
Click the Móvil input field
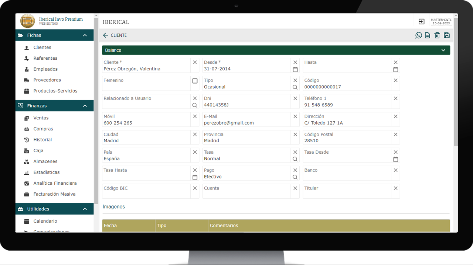pos(146,123)
